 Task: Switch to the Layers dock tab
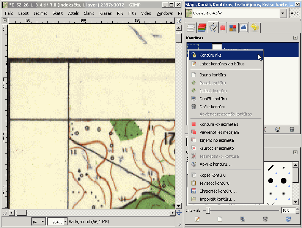[191, 28]
